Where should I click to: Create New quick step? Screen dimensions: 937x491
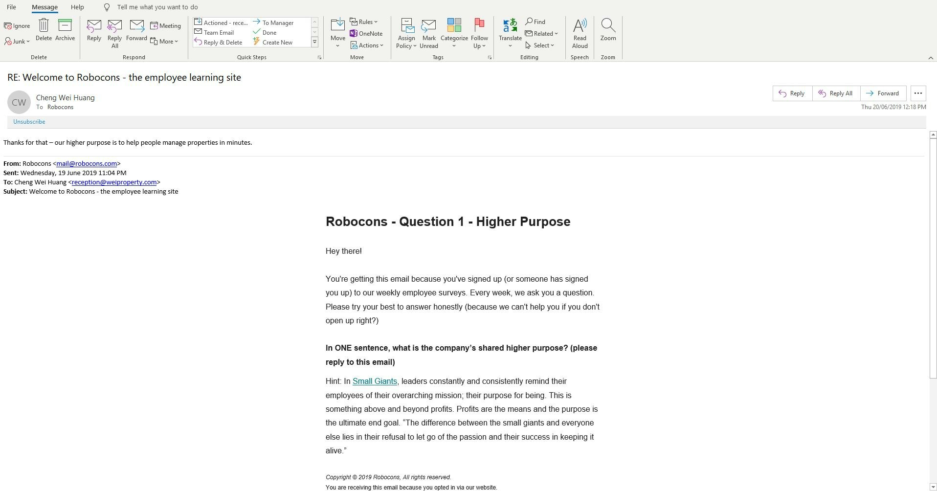tap(273, 42)
